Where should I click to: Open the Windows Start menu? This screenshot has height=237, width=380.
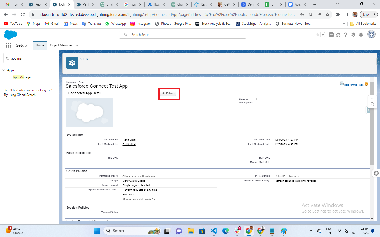pos(97,231)
